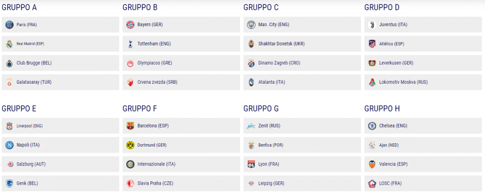Select Galatasaray (TUR) team row

click(x=60, y=82)
